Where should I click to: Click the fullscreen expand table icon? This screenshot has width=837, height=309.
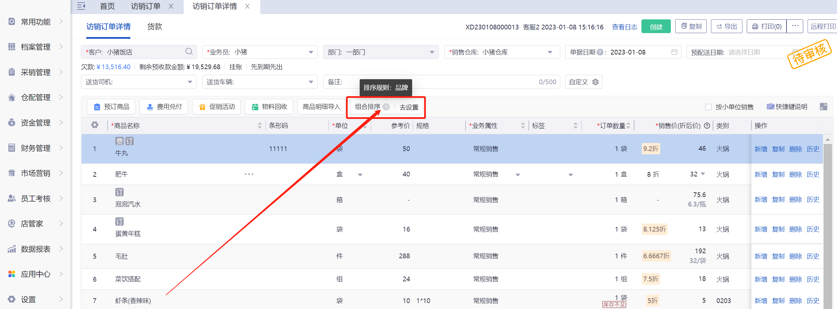tap(823, 107)
